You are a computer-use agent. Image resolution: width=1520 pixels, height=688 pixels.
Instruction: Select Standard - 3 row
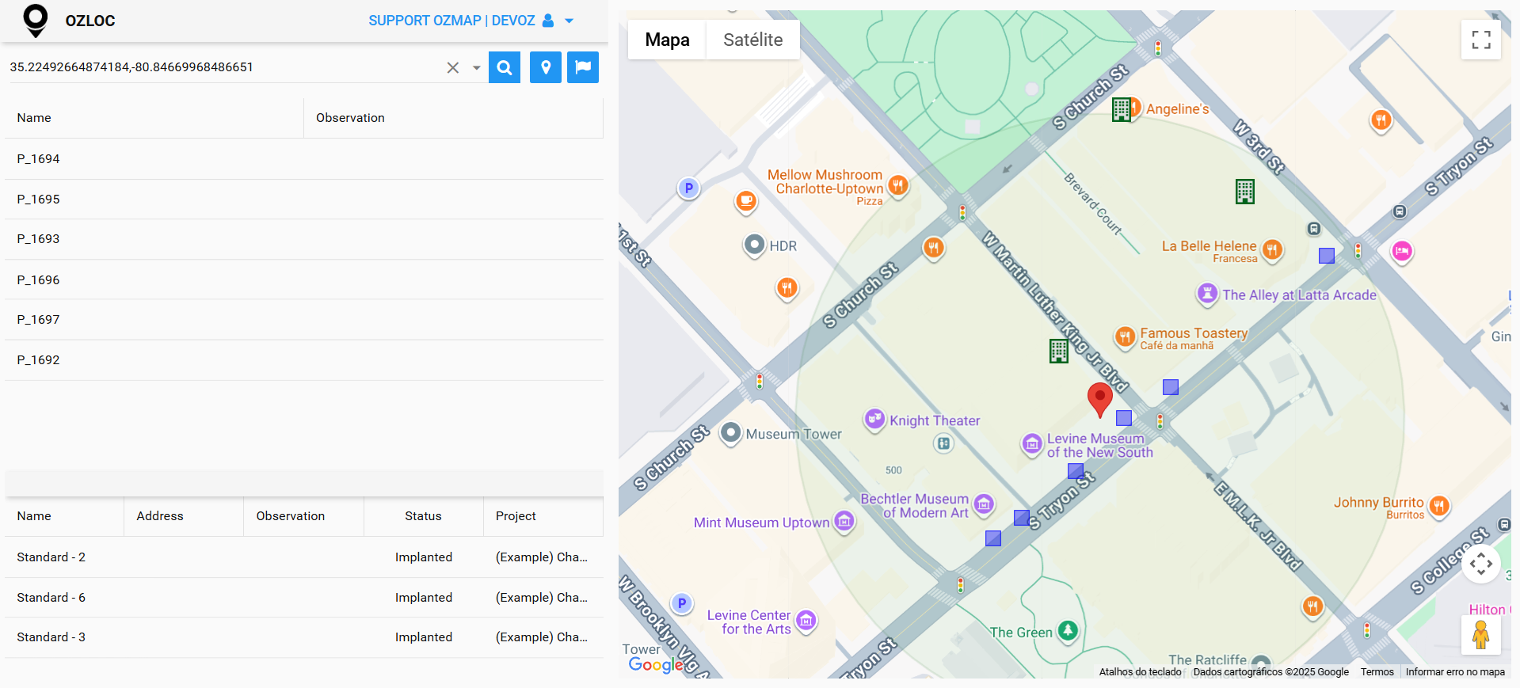pos(304,637)
